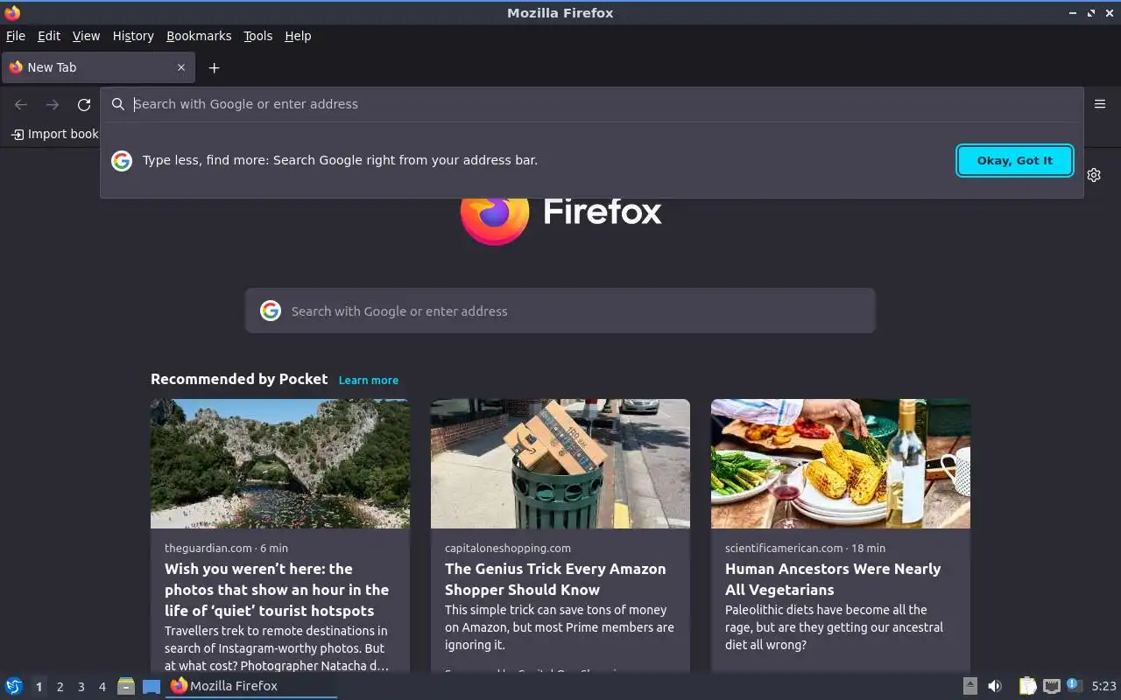The image size is (1121, 700).
Task: Open the update notification tray icon
Action: point(1075,685)
